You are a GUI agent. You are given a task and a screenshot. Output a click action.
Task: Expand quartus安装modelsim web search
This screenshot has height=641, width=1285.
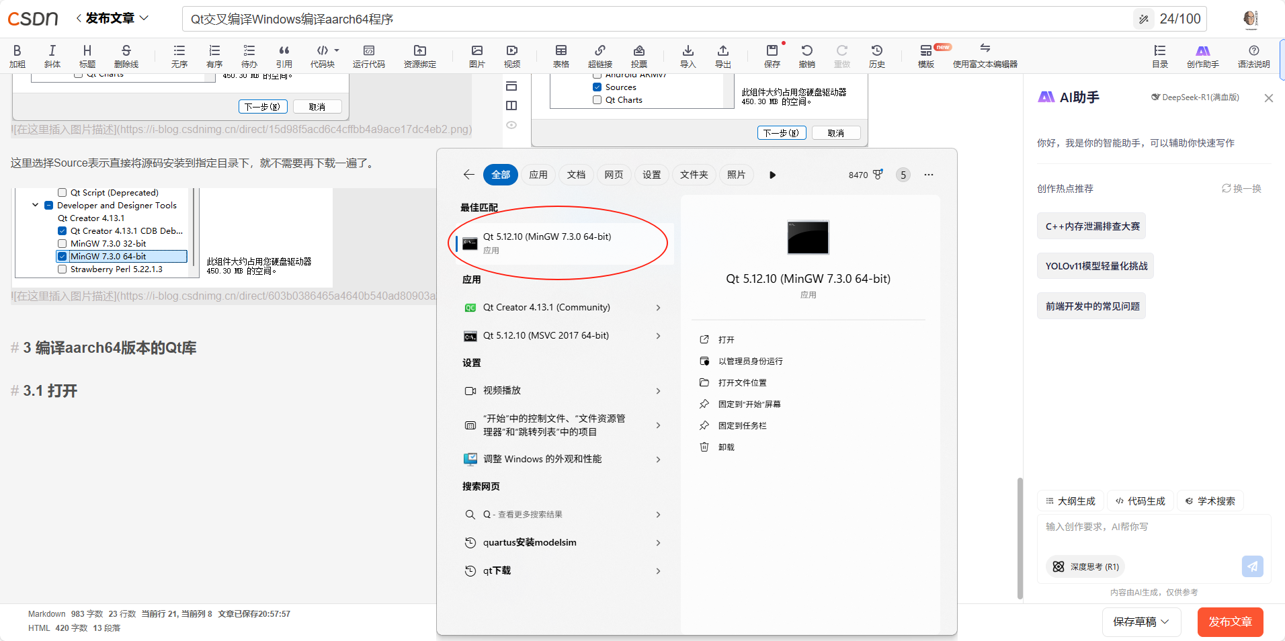point(658,543)
